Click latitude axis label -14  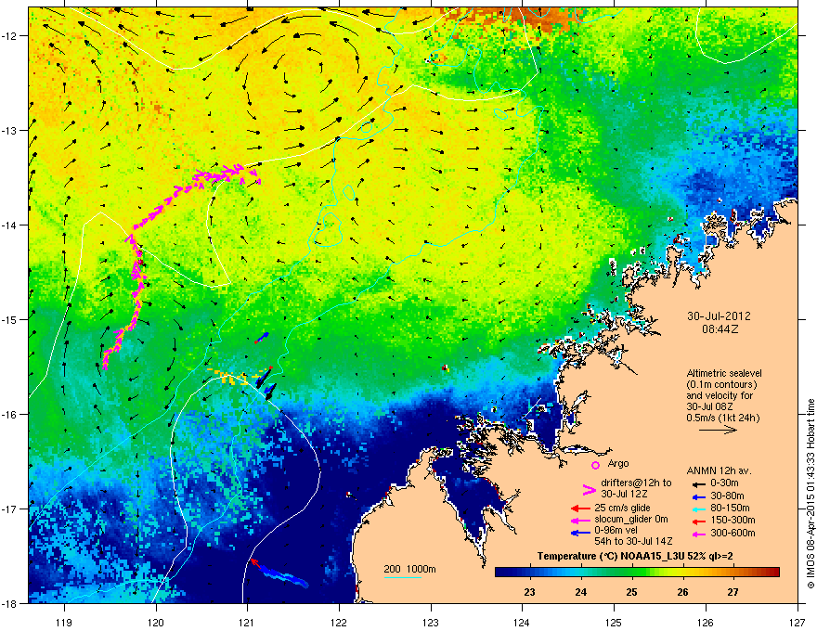9,225
